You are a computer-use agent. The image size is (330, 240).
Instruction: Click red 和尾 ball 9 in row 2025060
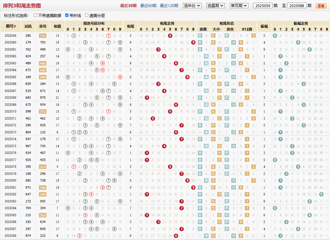tap(193, 43)
